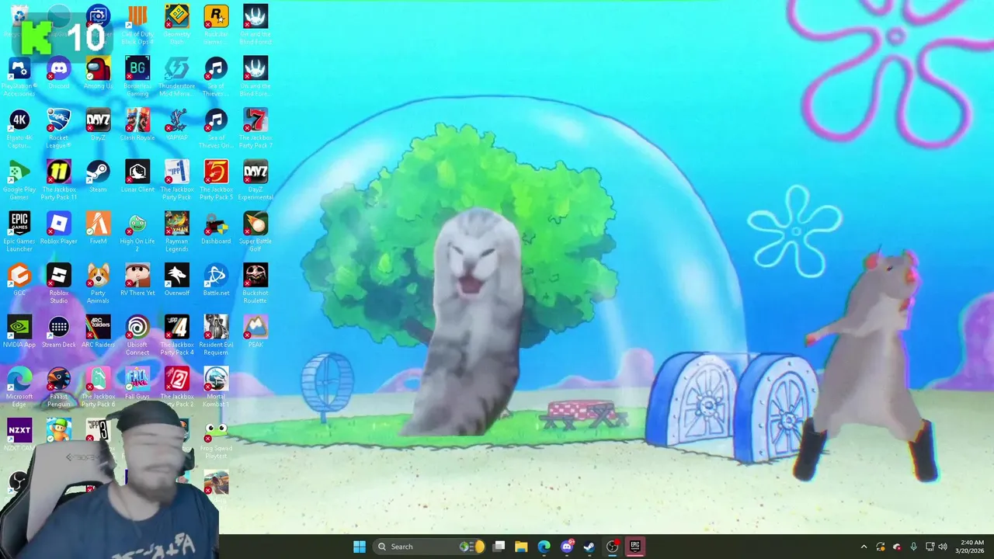The image size is (994, 559).
Task: Open volume control in system tray
Action: [943, 547]
